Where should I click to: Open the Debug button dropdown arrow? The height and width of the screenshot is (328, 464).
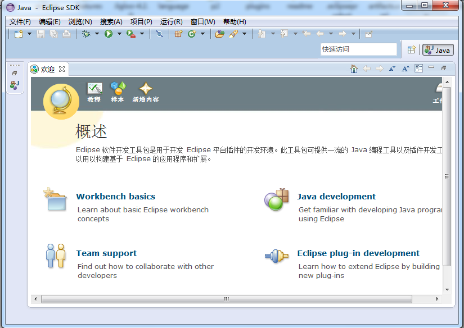click(96, 34)
